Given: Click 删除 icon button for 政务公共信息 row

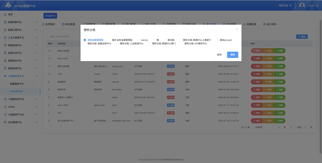Looking at the screenshot, I should (x=280, y=51).
